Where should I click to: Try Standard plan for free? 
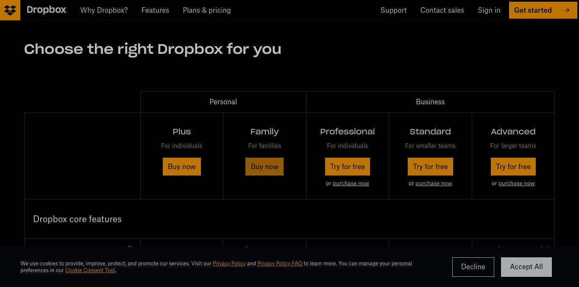click(430, 167)
